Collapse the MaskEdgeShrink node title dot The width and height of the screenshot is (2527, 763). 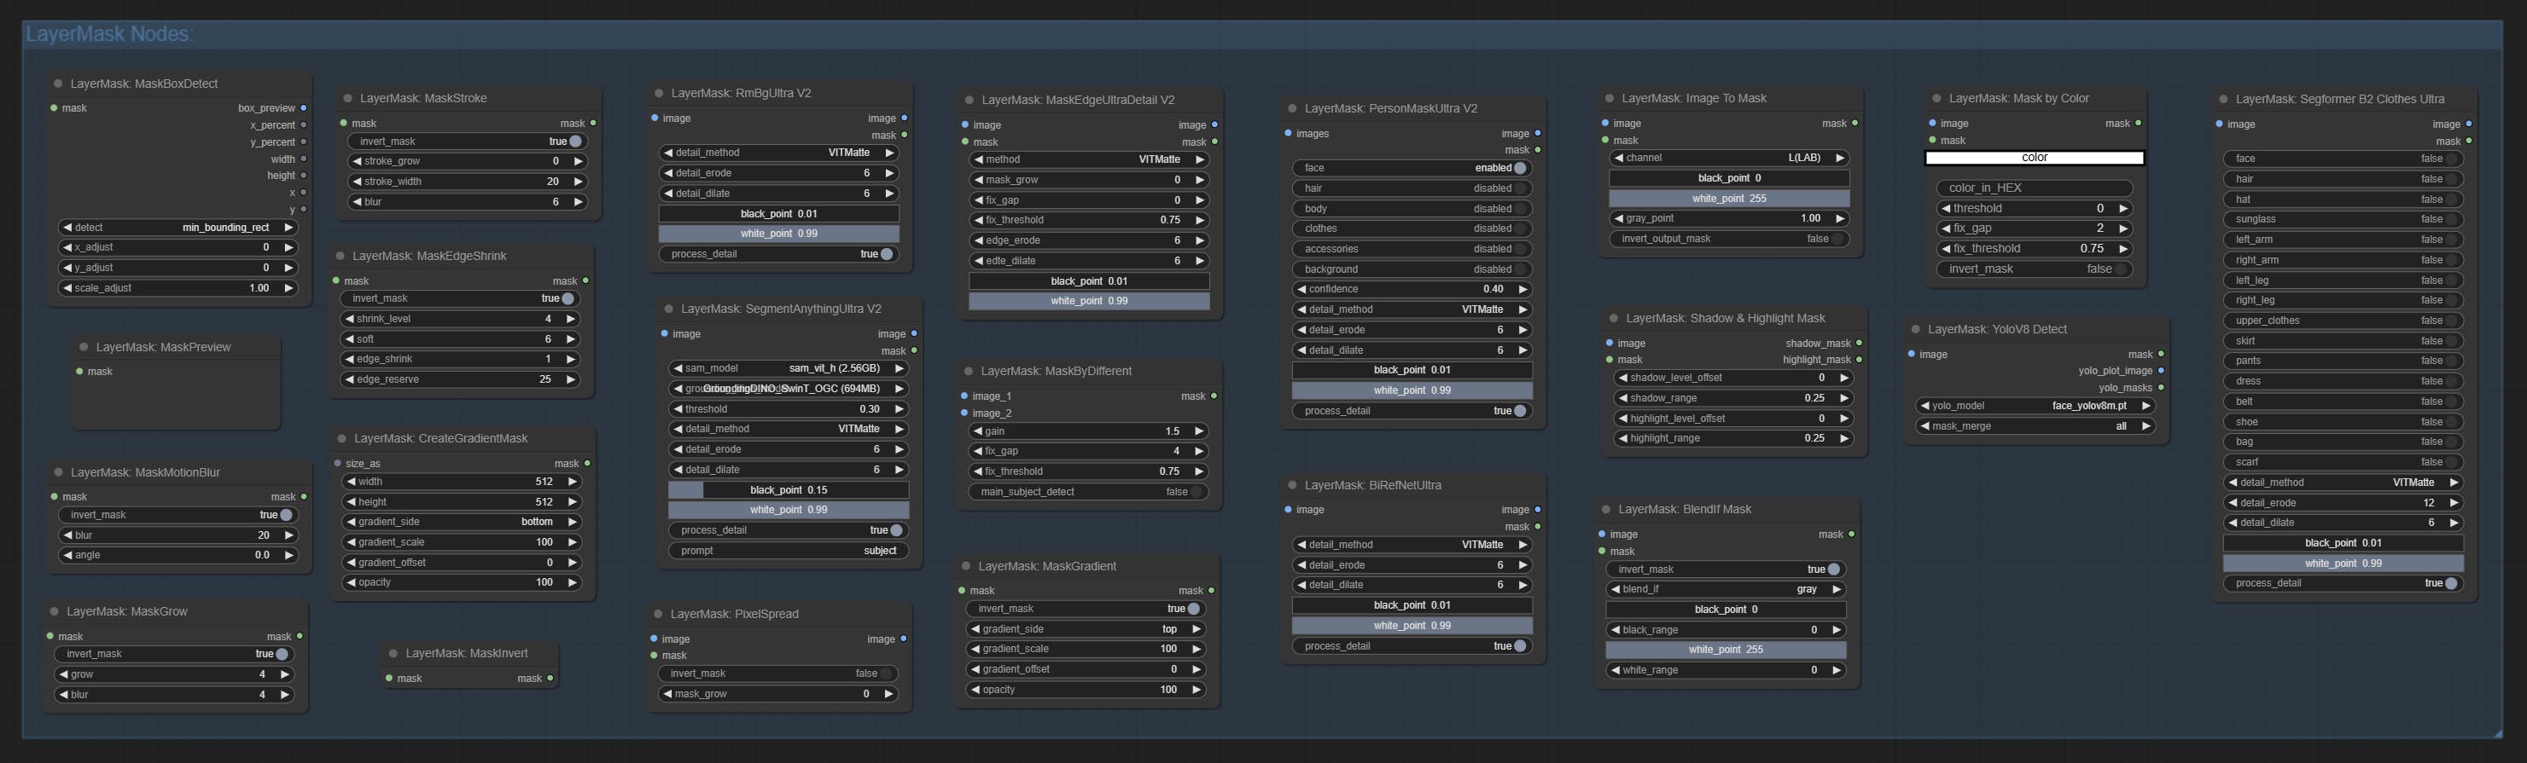pos(341,256)
